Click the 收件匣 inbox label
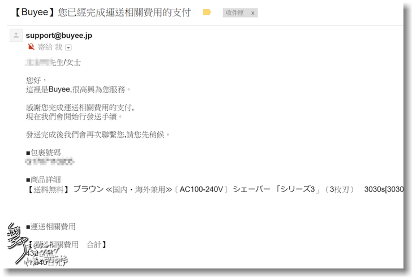The image size is (412, 277). click(x=235, y=12)
